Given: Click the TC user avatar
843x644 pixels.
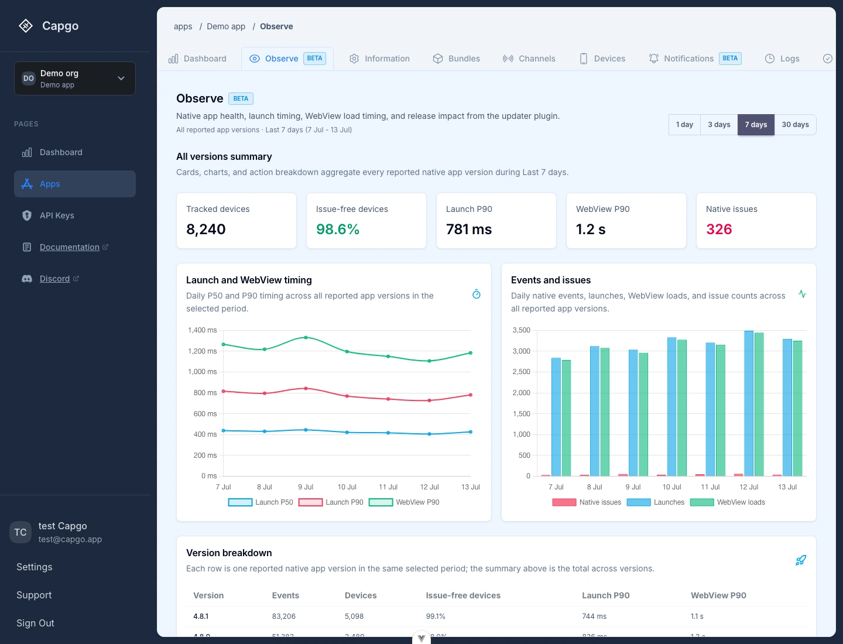Looking at the screenshot, I should (x=20, y=532).
